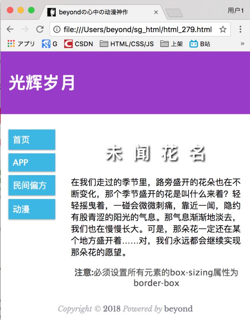This screenshot has height=320, width=250.
Task: Click the 光辉岁月 header title
Action: click(42, 82)
